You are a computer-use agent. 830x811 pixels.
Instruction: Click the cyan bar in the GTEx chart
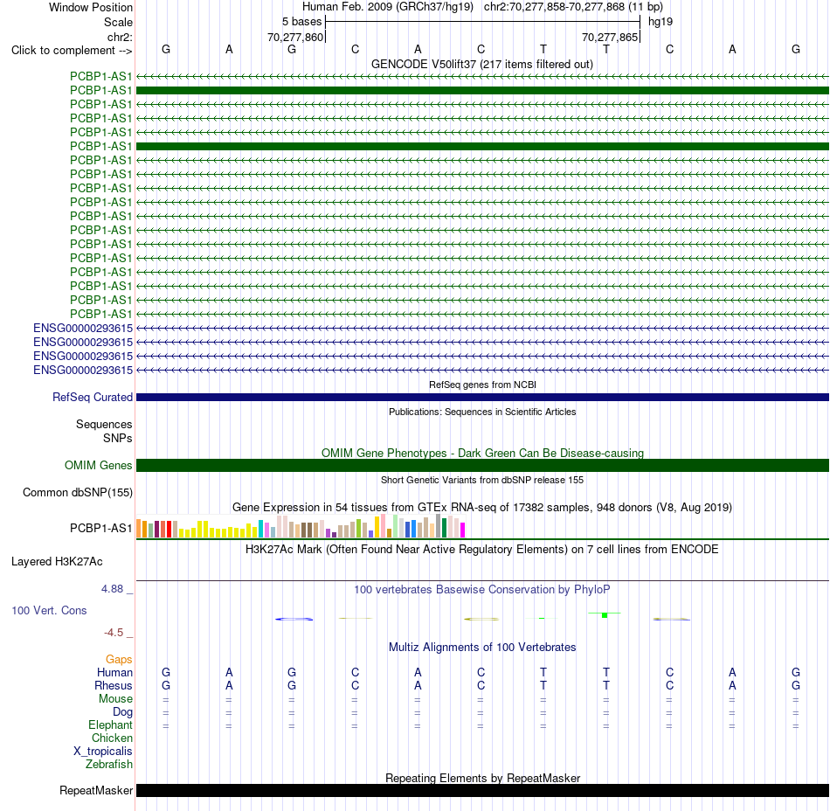[261, 529]
